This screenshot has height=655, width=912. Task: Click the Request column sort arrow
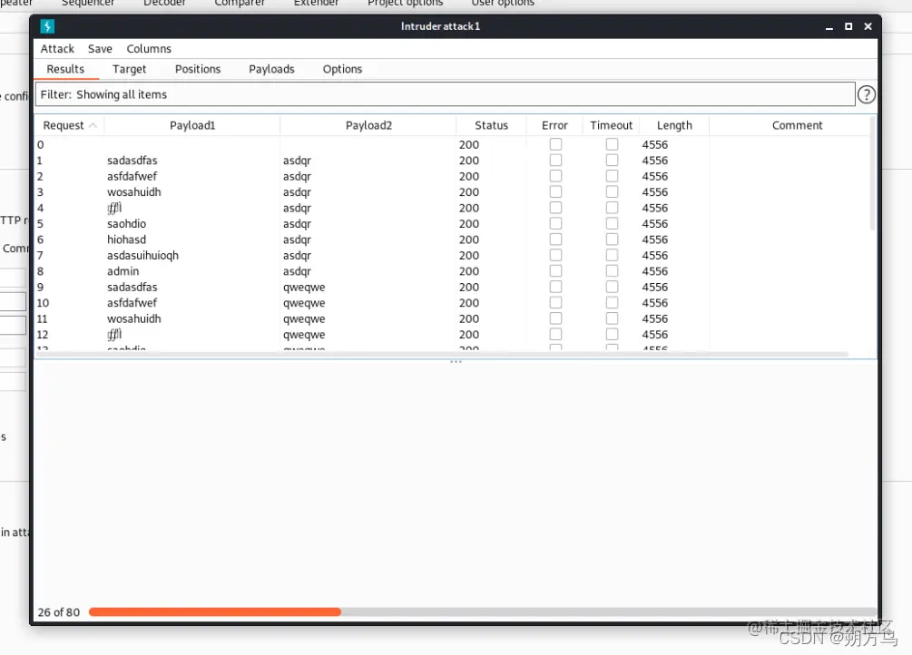pyautogui.click(x=93, y=125)
